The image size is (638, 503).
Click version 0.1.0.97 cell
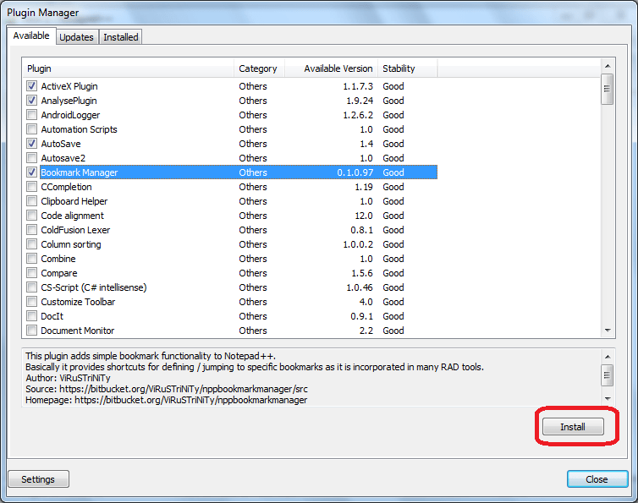(x=355, y=172)
